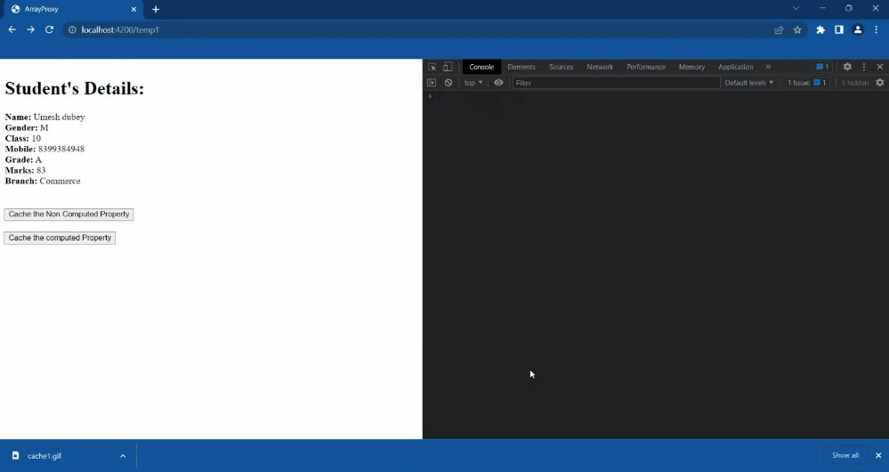The height and width of the screenshot is (472, 889).
Task: Switch to Elements tab in DevTools
Action: tap(521, 67)
